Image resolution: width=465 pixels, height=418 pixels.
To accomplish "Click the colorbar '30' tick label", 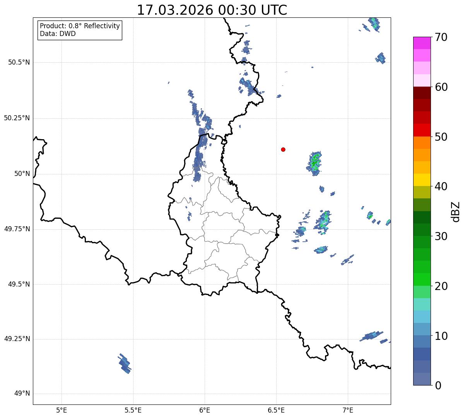I will (441, 236).
